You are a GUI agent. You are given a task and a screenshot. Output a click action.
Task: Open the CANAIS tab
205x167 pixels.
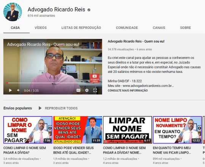coord(159,28)
